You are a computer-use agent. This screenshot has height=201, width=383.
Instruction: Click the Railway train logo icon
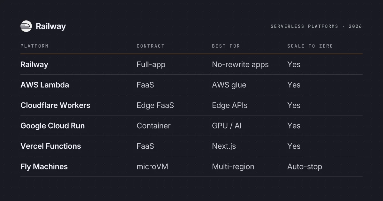tap(26, 26)
